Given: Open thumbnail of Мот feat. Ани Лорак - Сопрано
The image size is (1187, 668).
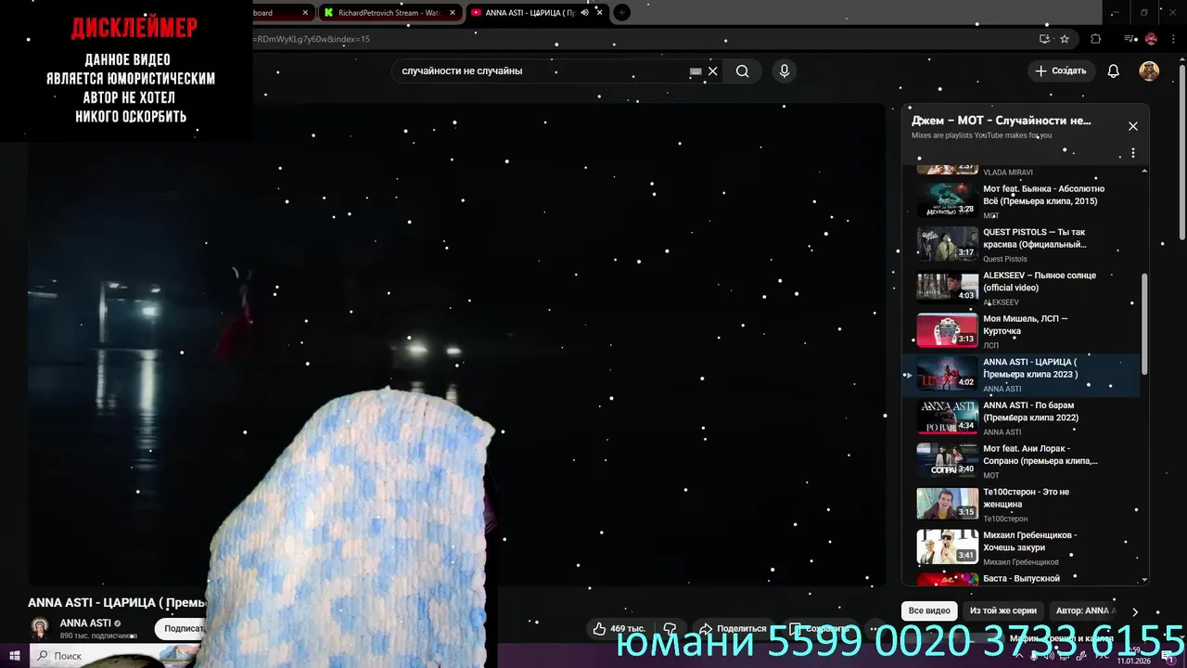Looking at the screenshot, I should 947,460.
